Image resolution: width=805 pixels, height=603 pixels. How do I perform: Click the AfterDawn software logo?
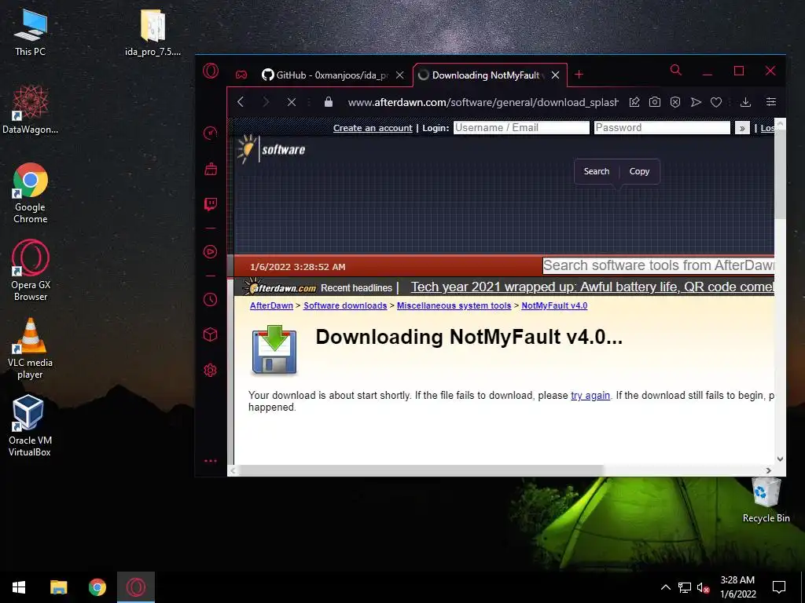click(271, 149)
